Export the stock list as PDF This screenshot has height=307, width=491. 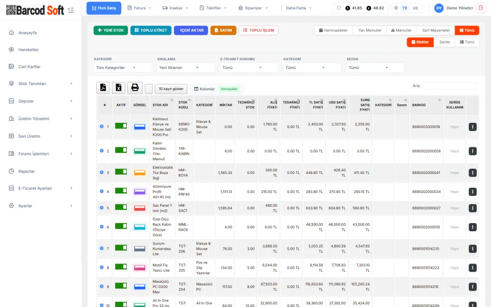[x=103, y=87]
